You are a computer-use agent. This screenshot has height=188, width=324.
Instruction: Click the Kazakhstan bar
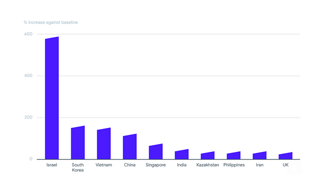207,155
